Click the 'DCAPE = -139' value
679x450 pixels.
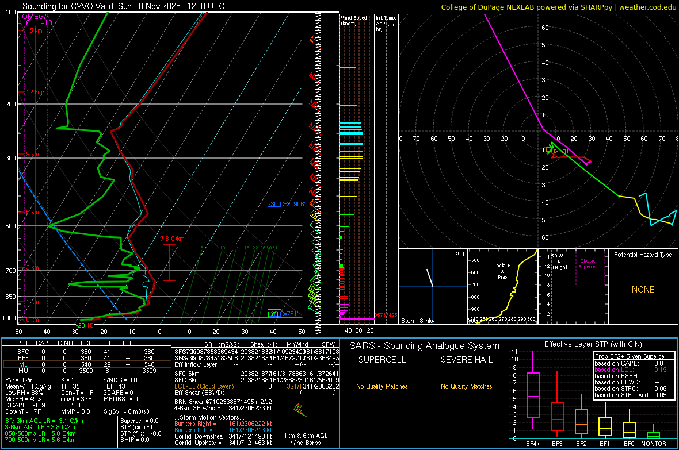(x=25, y=405)
